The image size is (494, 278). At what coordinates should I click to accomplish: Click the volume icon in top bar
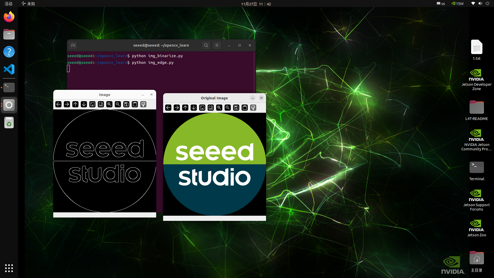(480, 4)
